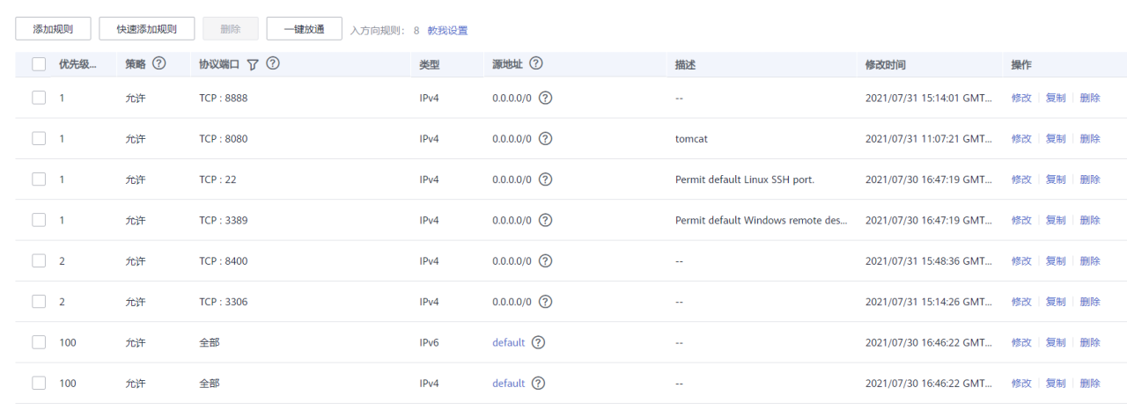The height and width of the screenshot is (417, 1127).
Task: Select the checkbox for the TCP:3389 rule
Action: tap(39, 220)
